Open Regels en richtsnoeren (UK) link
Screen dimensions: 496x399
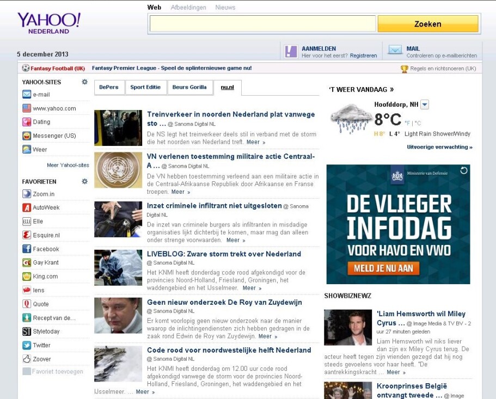point(443,69)
